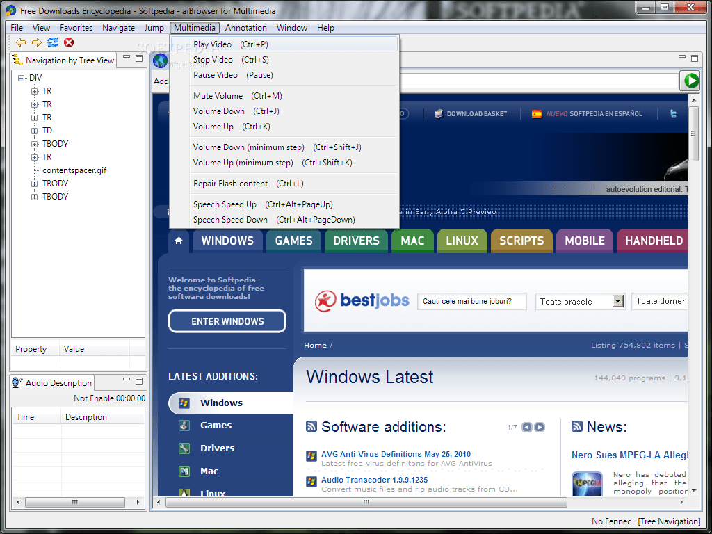This screenshot has height=534, width=712.
Task: Click the browser pane horizontal scrollbar thumb
Action: [366, 502]
